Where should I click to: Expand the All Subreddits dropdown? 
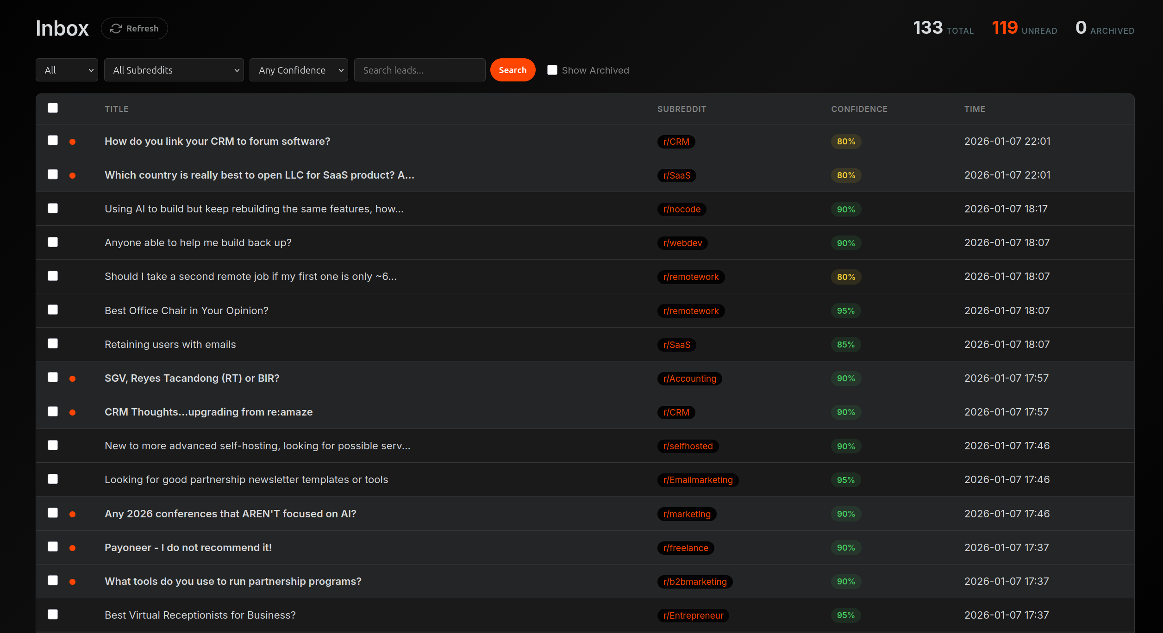pos(174,70)
